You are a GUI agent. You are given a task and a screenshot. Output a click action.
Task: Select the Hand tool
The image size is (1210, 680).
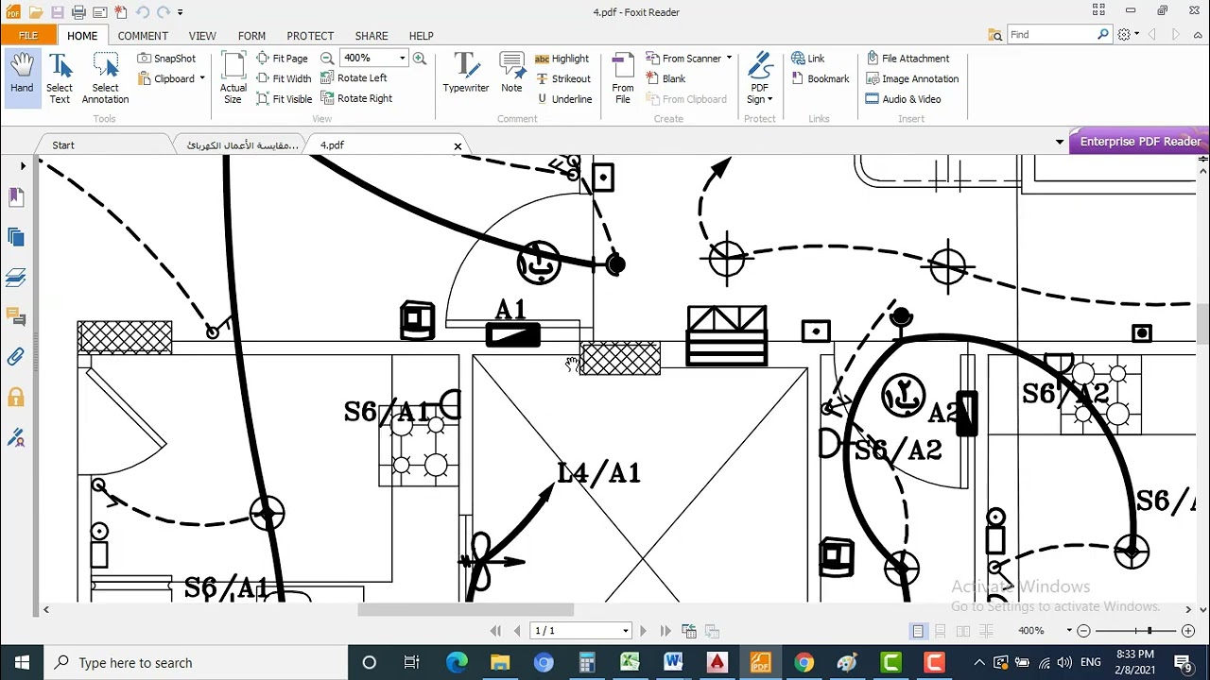(22, 78)
